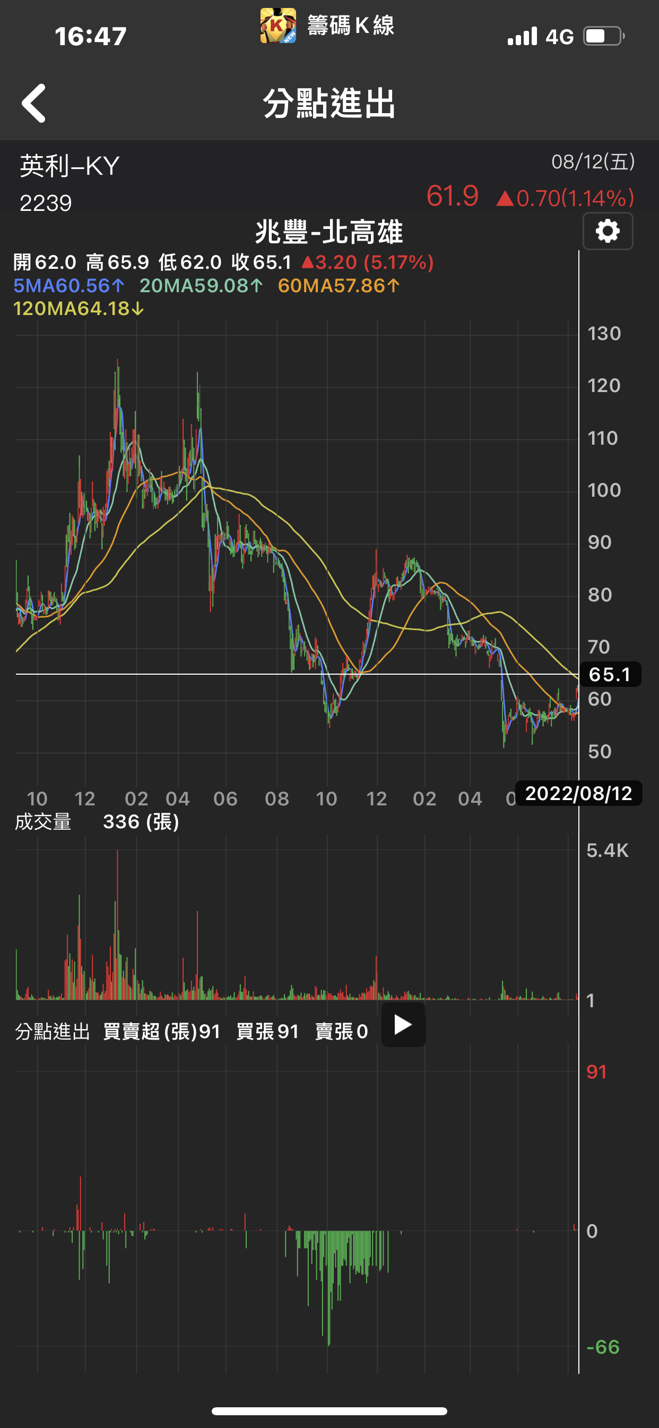Tap the 分點進出 page title
This screenshot has width=659, height=1428.
329,104
